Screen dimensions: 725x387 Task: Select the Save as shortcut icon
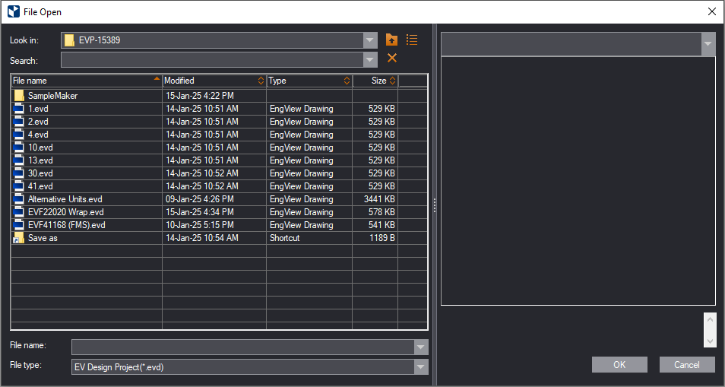19,238
